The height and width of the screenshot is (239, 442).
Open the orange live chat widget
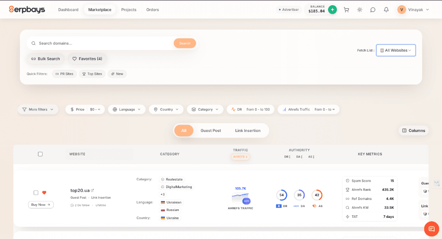click(x=431, y=229)
